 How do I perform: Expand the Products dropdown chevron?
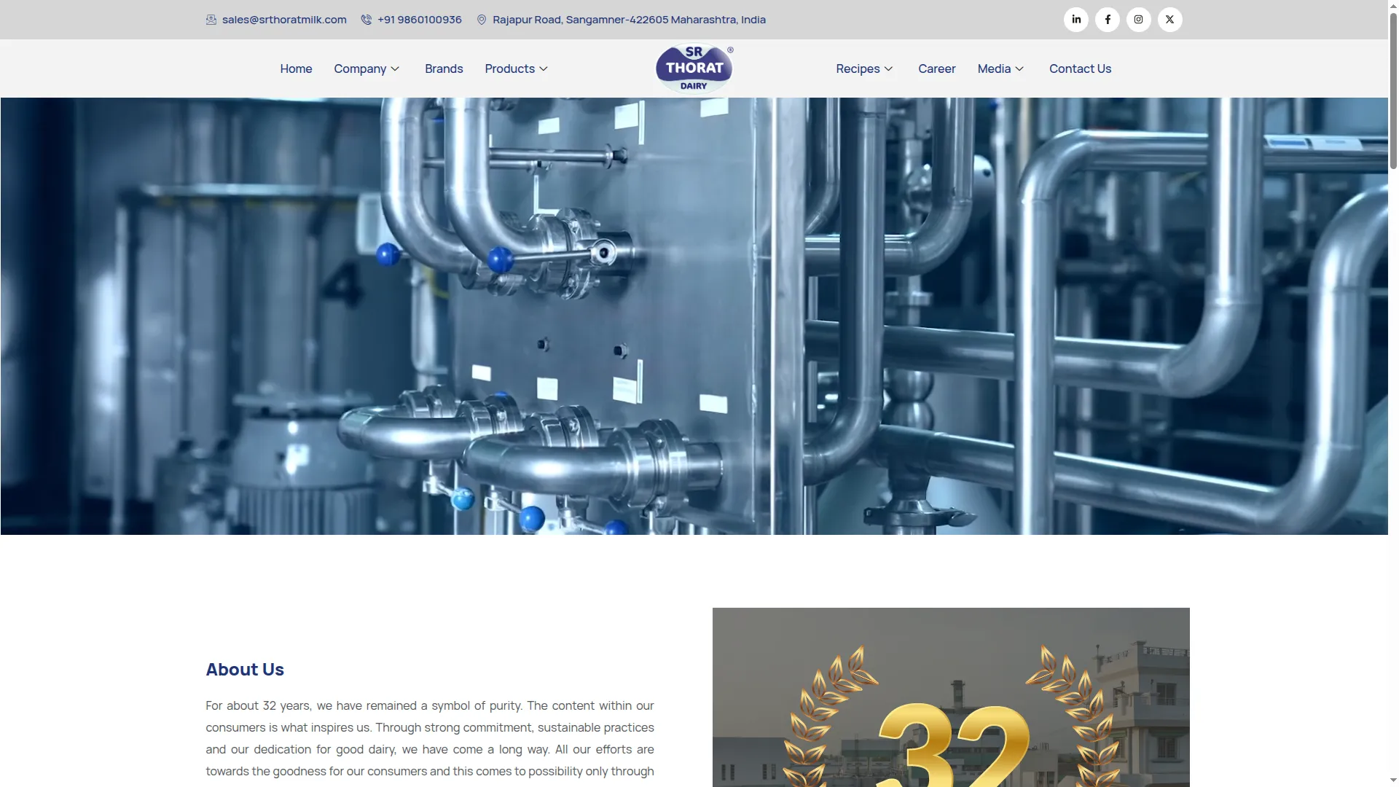click(544, 69)
